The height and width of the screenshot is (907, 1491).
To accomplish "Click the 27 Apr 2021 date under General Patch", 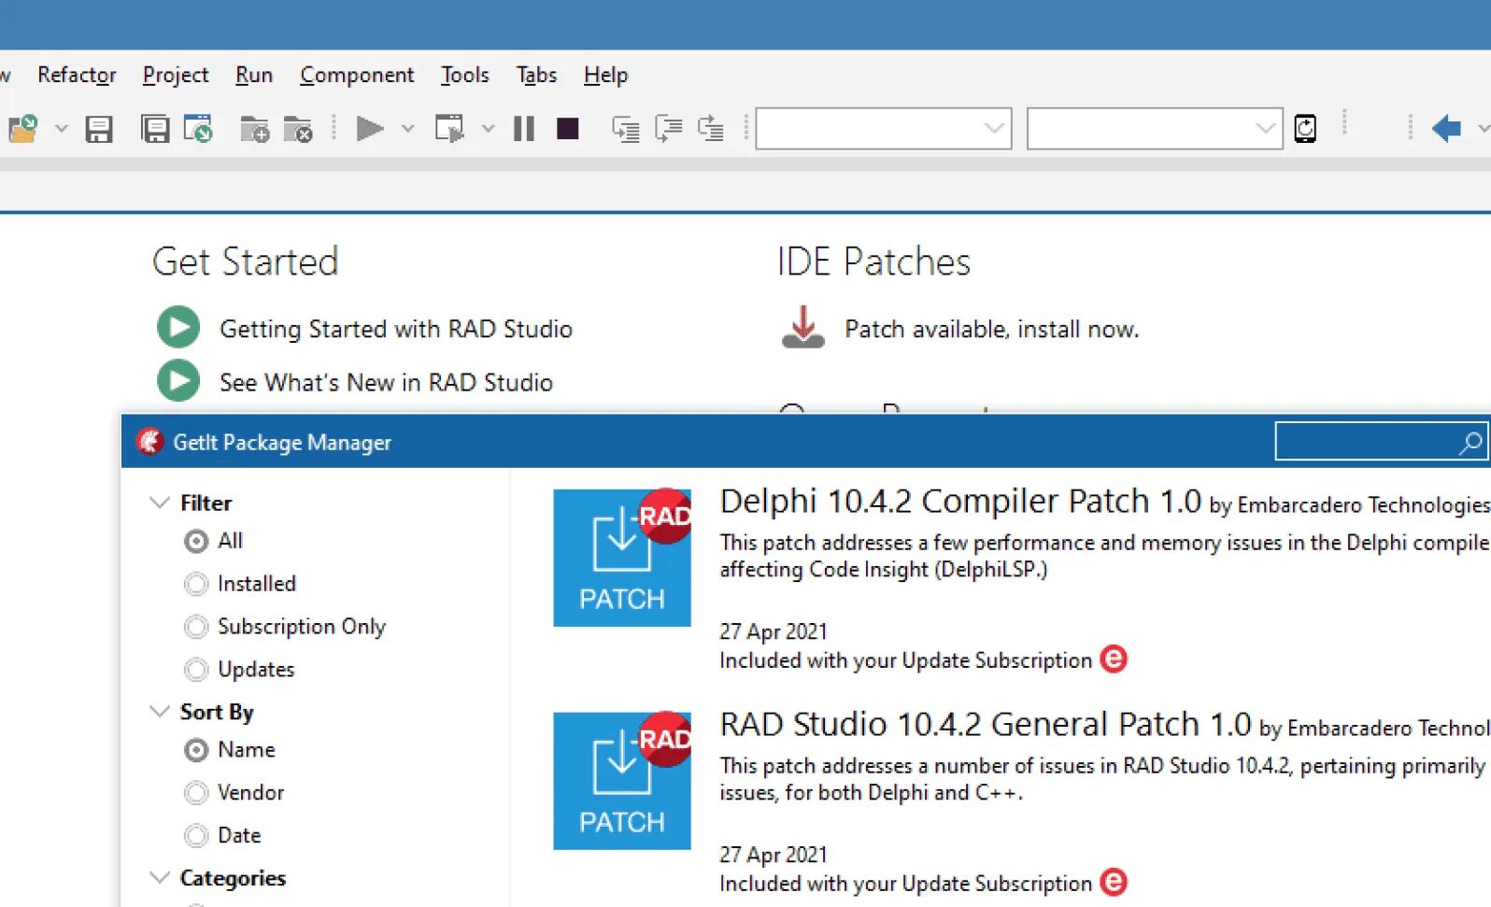I will coord(774,855).
